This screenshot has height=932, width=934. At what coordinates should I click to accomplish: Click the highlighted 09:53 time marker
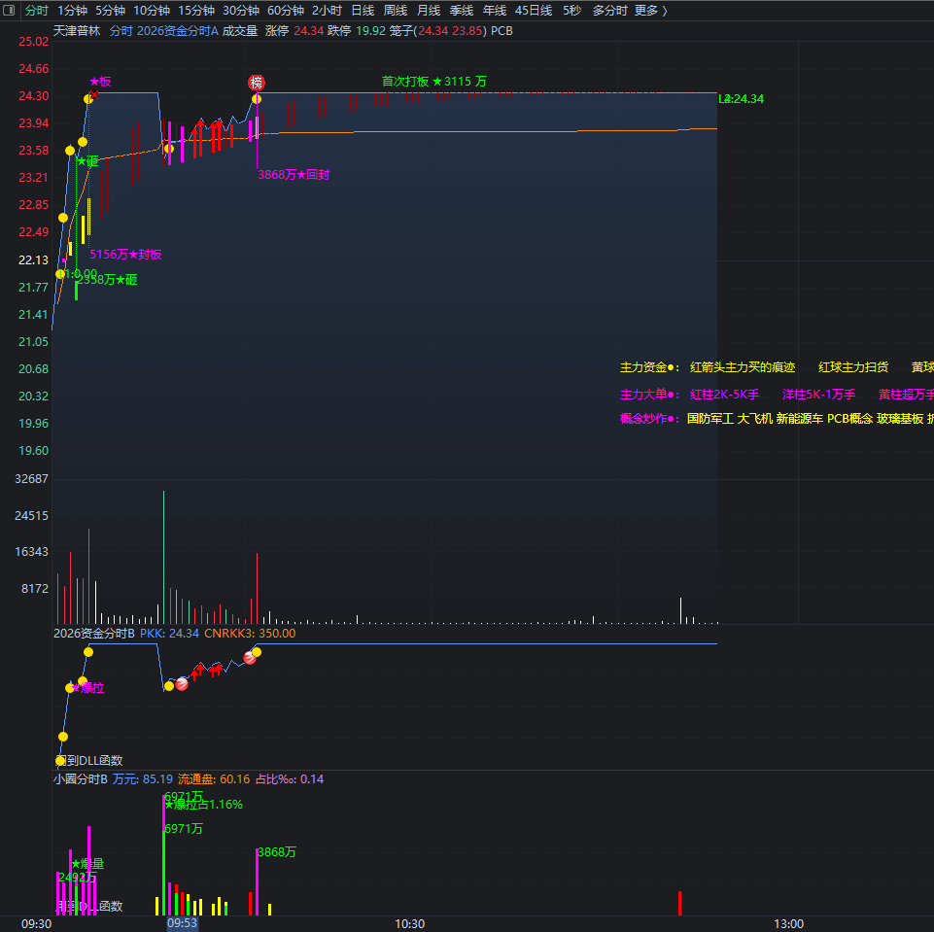(182, 923)
